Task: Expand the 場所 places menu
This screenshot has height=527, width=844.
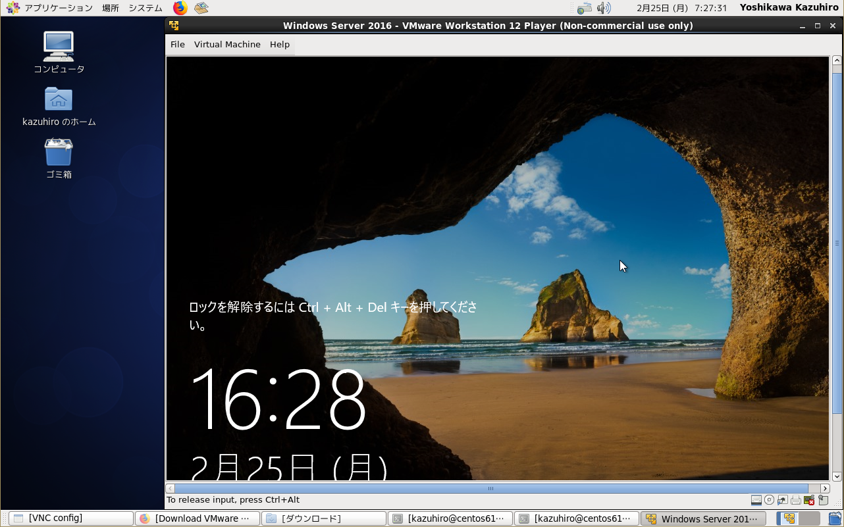Action: [111, 8]
